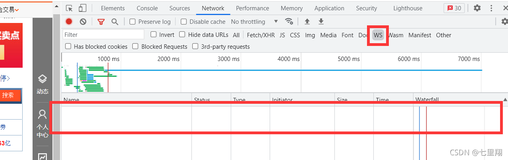
Task: Expand the 交易 dropdown chevron on webpage
Action: 17,10
